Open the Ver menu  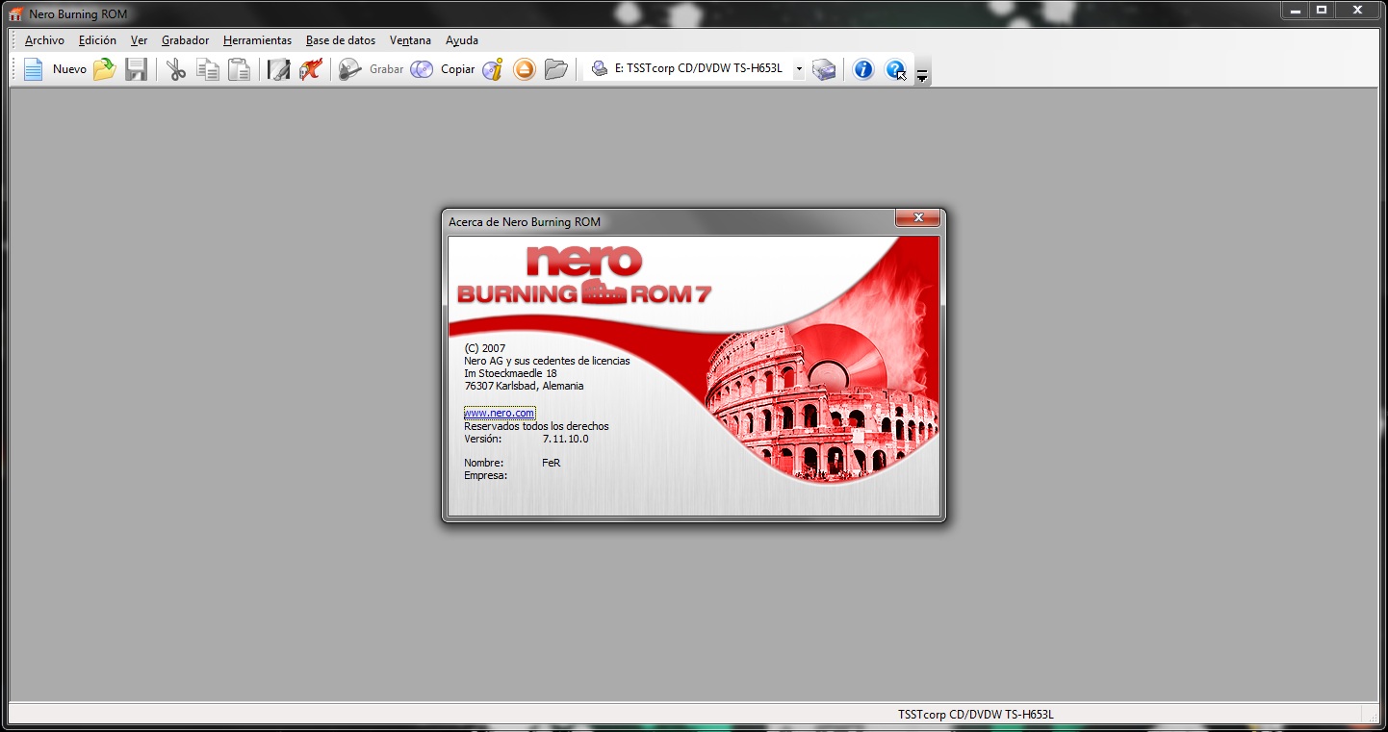[140, 40]
